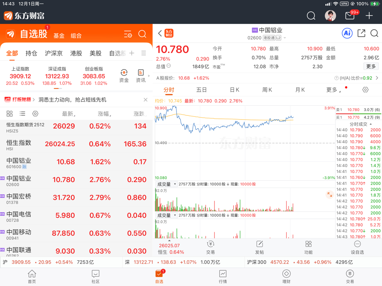
Task: Open search from the top header bar
Action: coord(311,16)
